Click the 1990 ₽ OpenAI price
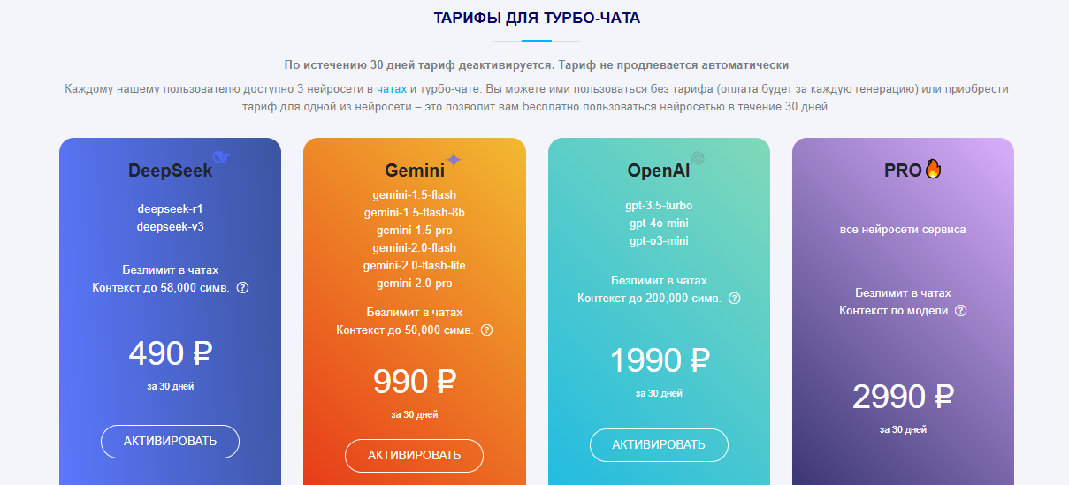Viewport: 1069px width, 485px height. tap(659, 360)
